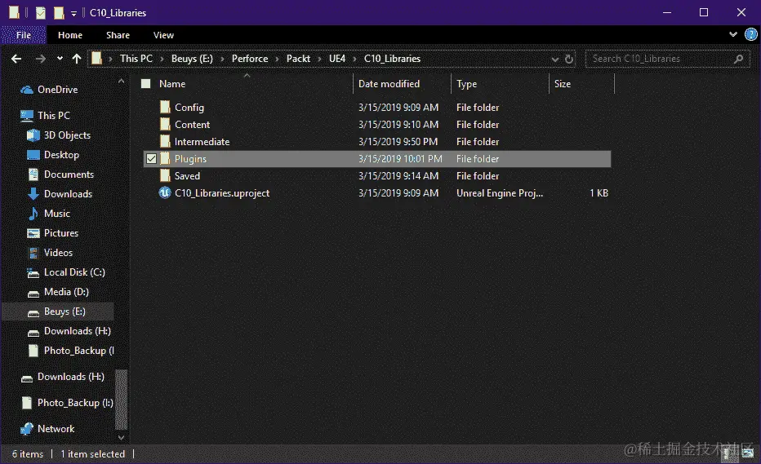The image size is (761, 464).
Task: Open the Home ribbon tab
Action: [x=70, y=35]
